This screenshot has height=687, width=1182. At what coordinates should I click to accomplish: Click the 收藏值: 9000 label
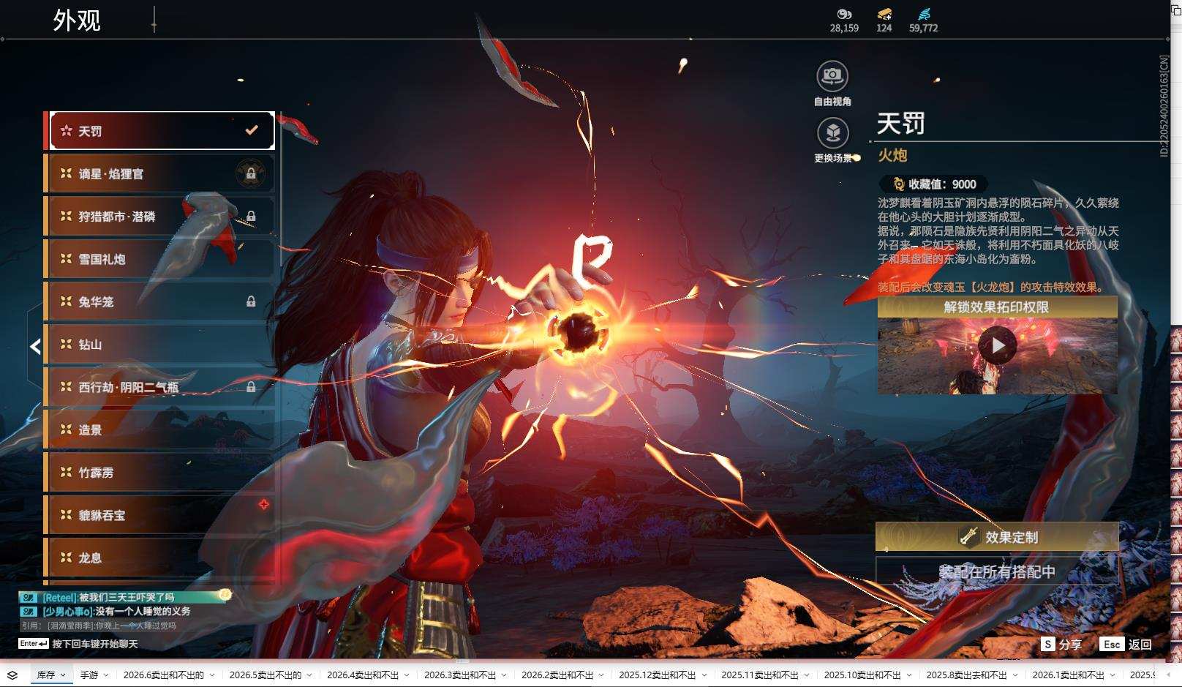pos(942,184)
